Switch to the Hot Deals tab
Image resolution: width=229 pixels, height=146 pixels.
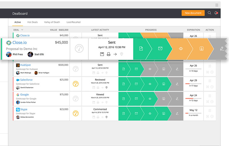[32, 22]
